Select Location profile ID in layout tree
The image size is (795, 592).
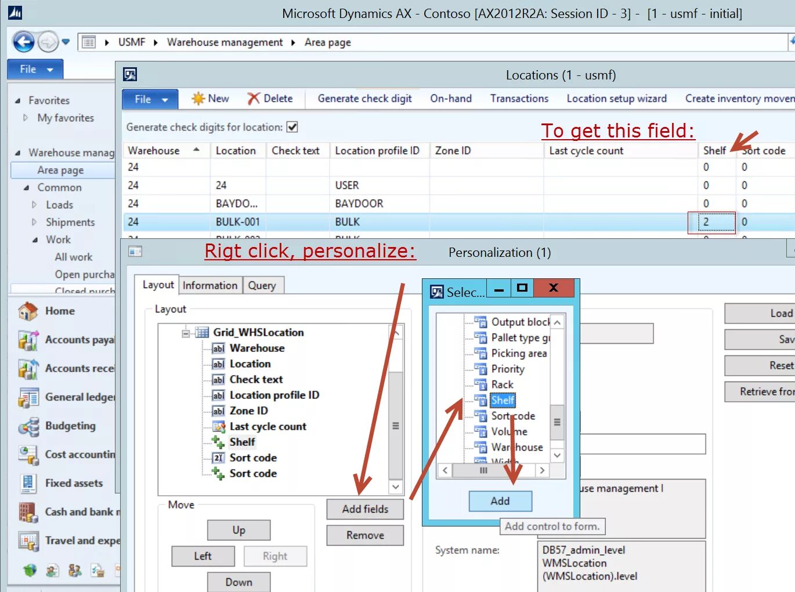pyautogui.click(x=274, y=395)
